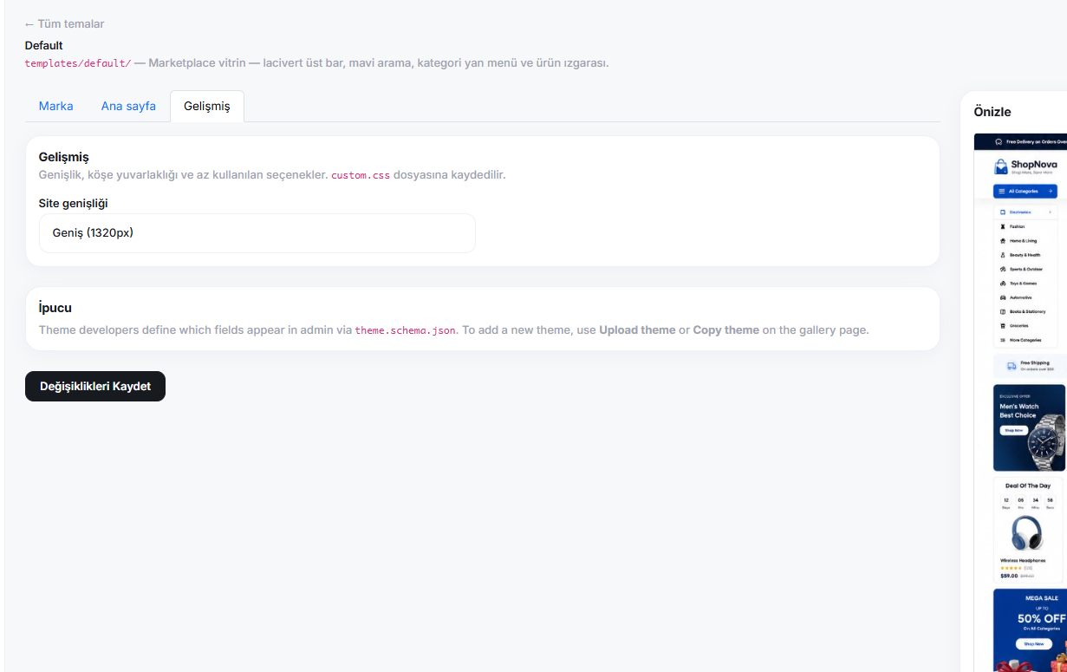Select the Automotive car icon in preview
1067x672 pixels.
point(1003,297)
